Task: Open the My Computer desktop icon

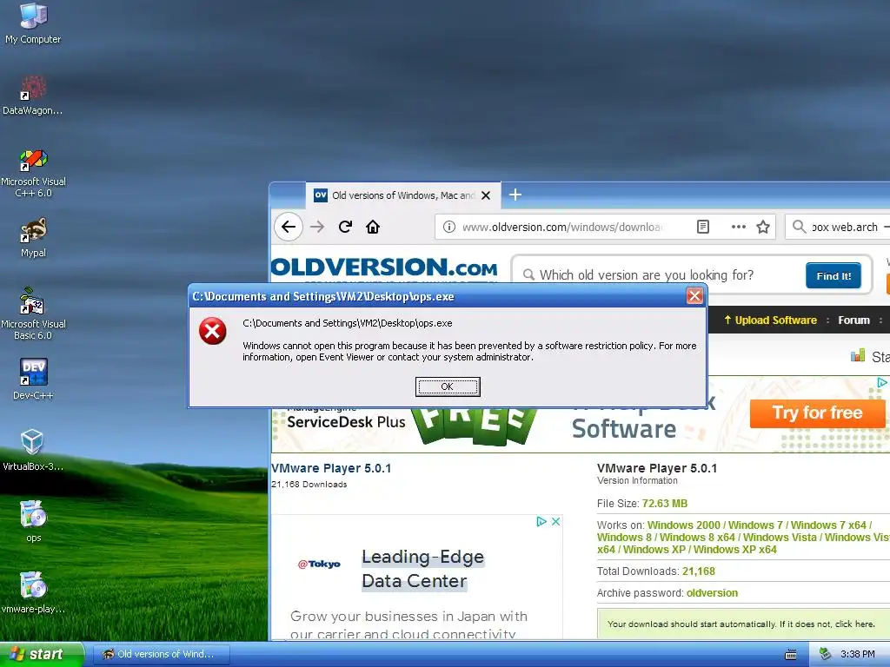Action: [33, 23]
